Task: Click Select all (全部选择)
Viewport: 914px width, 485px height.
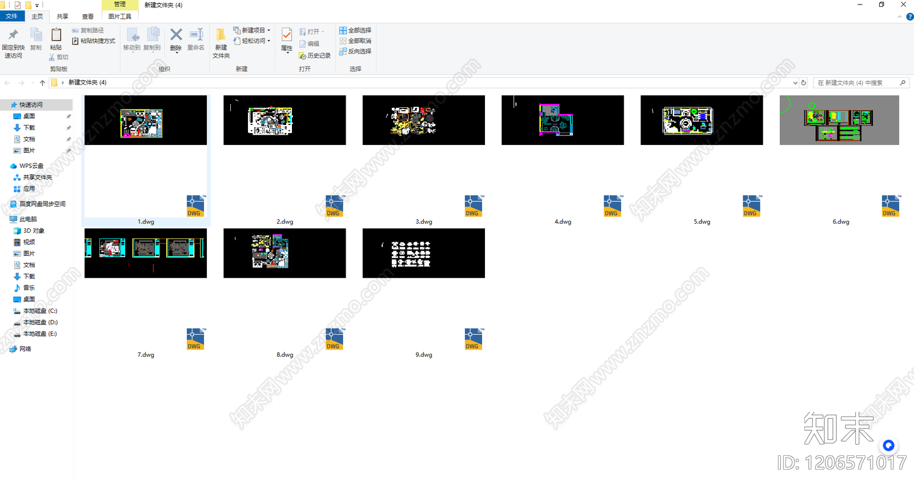Action: pyautogui.click(x=355, y=30)
